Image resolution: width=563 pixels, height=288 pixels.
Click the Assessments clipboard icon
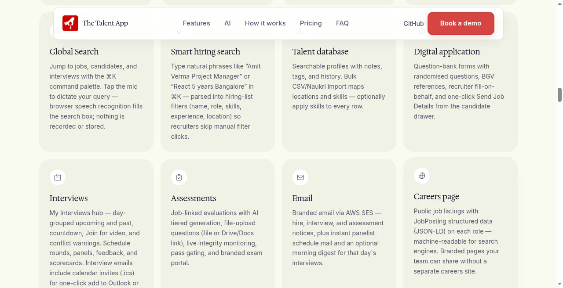pyautogui.click(x=179, y=177)
